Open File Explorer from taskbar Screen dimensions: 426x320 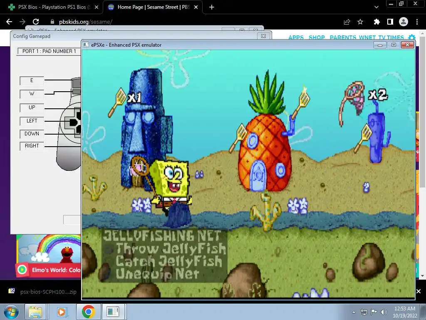pos(36,312)
